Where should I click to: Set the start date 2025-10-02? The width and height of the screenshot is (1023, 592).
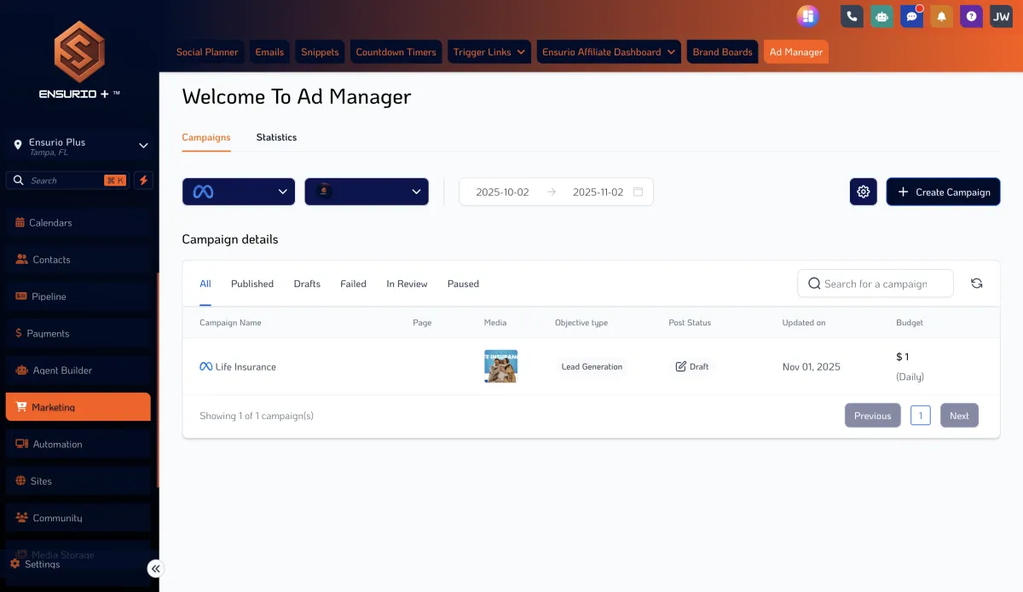point(502,192)
